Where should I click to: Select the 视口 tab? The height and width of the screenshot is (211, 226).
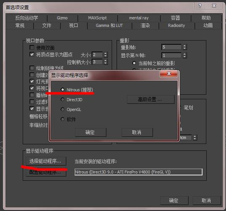(x=73, y=25)
